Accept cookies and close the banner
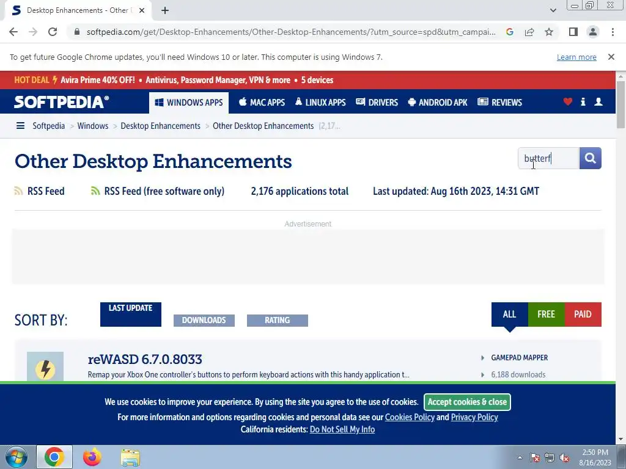 (467, 402)
